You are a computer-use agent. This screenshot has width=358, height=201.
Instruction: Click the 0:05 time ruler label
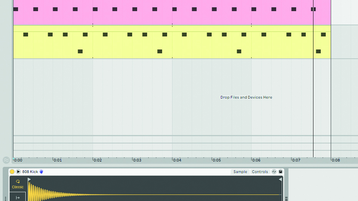pos(217,160)
